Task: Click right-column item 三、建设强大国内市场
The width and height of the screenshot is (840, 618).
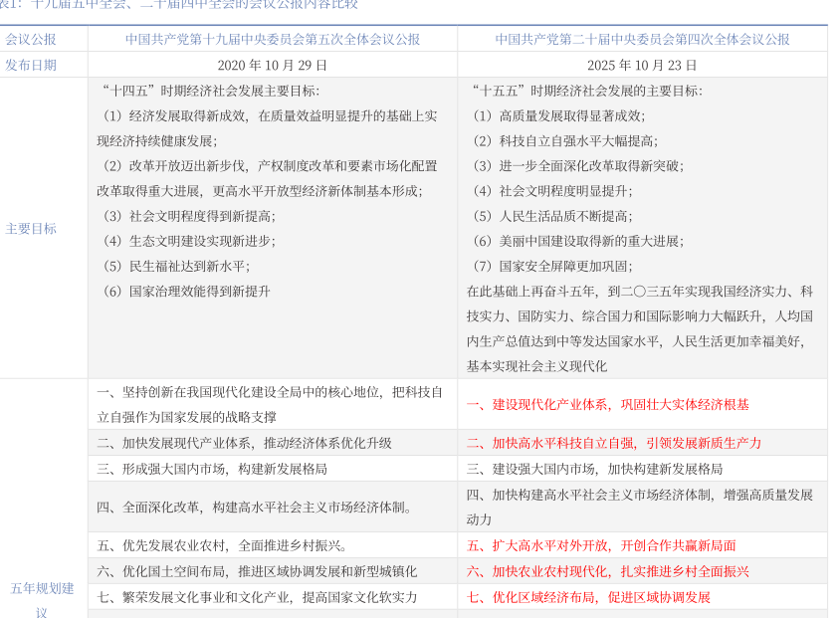Action: (594, 469)
